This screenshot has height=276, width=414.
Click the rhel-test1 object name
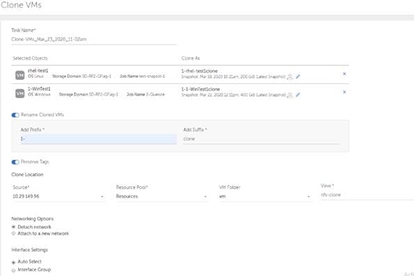point(38,71)
